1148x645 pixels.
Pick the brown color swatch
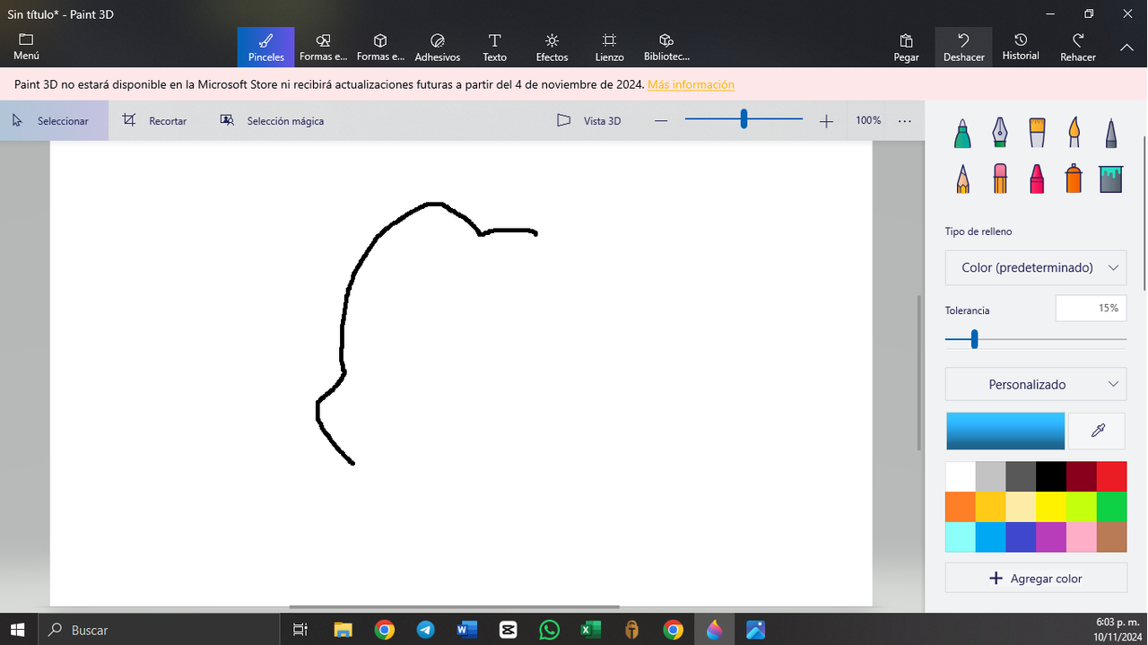click(1111, 537)
